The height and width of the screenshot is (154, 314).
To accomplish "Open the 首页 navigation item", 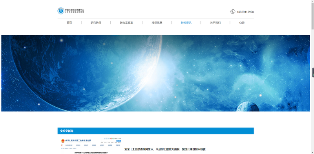I will pyautogui.click(x=69, y=23).
